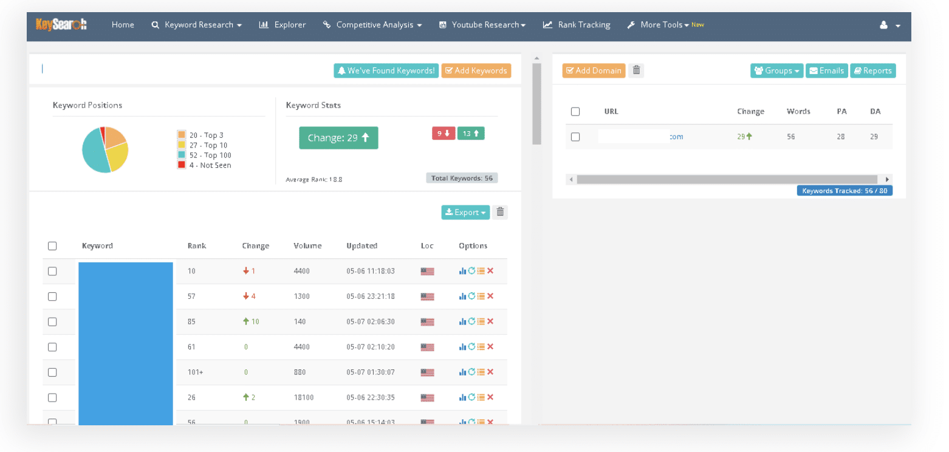The width and height of the screenshot is (949, 452).
Task: Check the box for the rank 10 row
Action: pyautogui.click(x=52, y=272)
